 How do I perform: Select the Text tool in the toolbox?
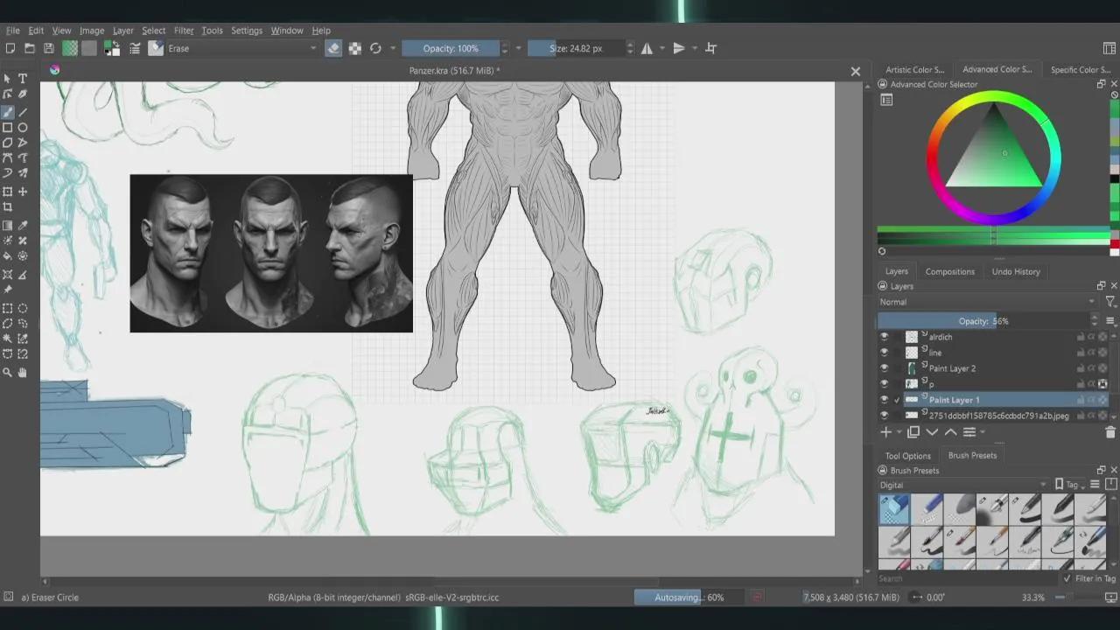tap(23, 79)
